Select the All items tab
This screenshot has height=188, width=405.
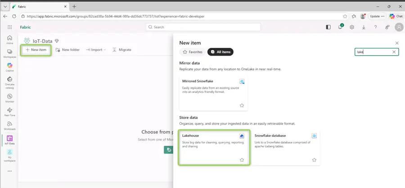(220, 52)
